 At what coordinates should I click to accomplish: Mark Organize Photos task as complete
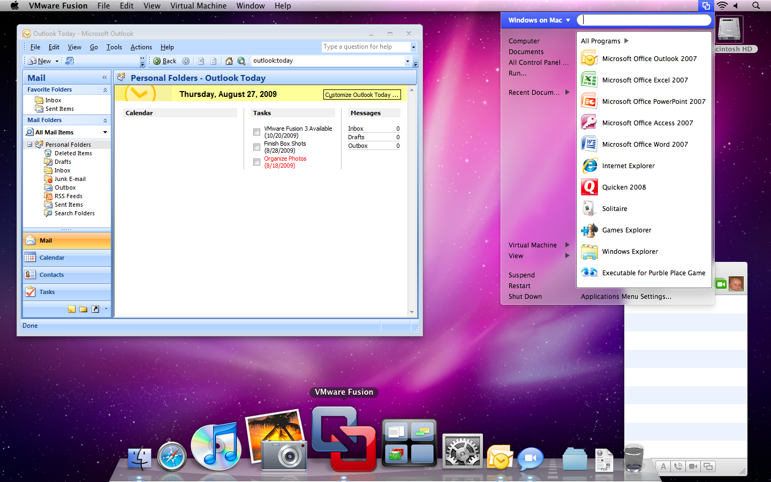(257, 162)
